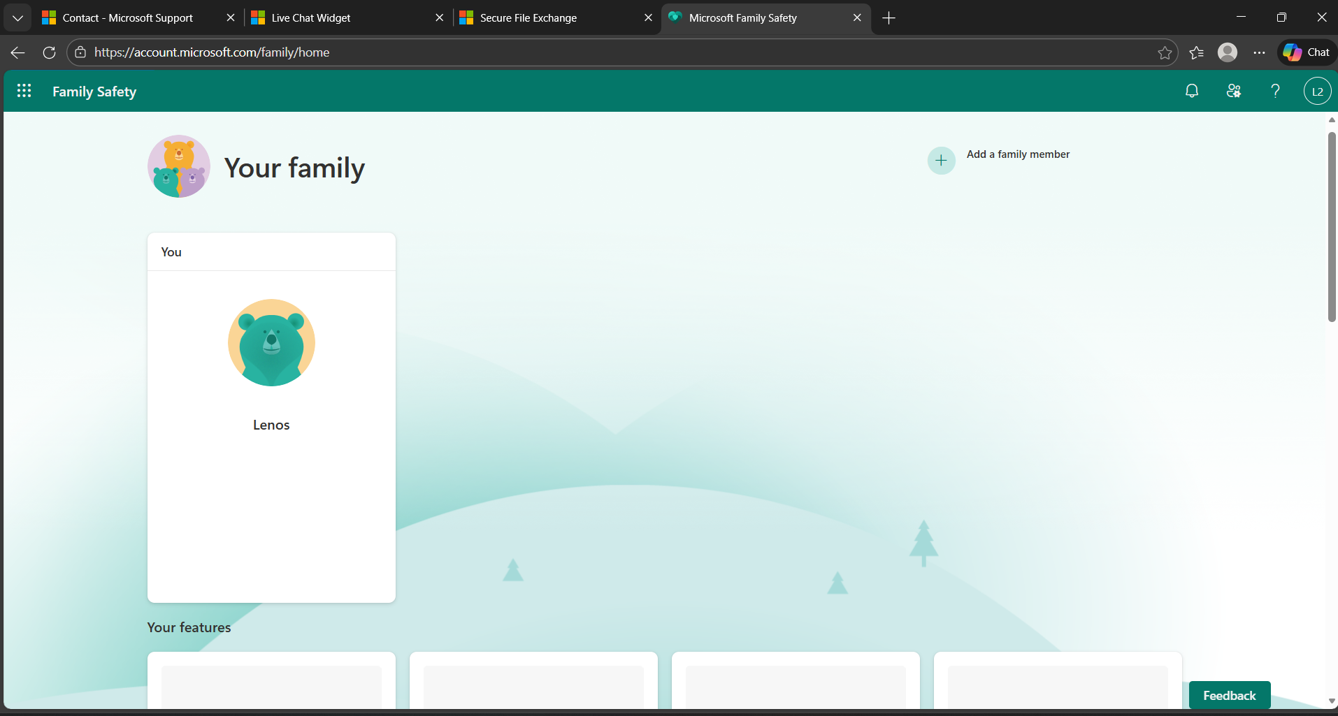Open the L2 account profile circle
Image resolution: width=1338 pixels, height=716 pixels.
coord(1318,91)
